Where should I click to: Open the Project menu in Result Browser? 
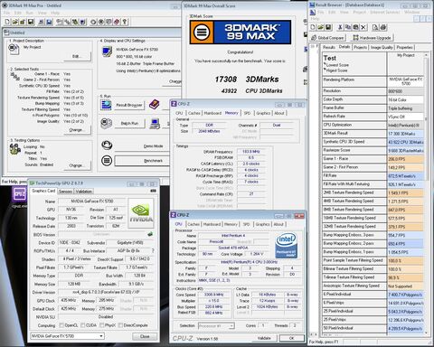click(x=359, y=12)
